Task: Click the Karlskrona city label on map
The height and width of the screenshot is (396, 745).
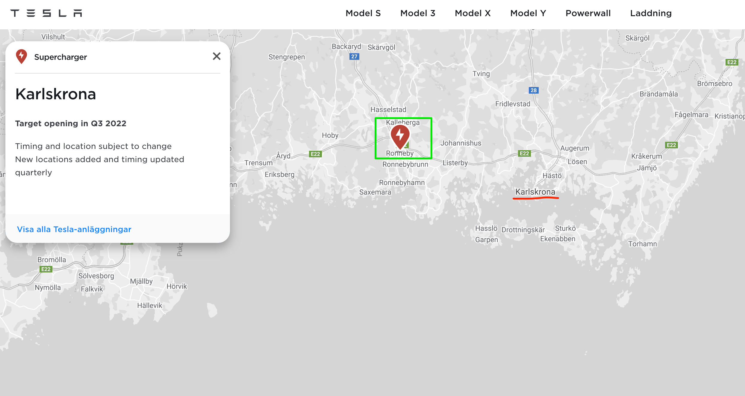Action: (x=535, y=192)
